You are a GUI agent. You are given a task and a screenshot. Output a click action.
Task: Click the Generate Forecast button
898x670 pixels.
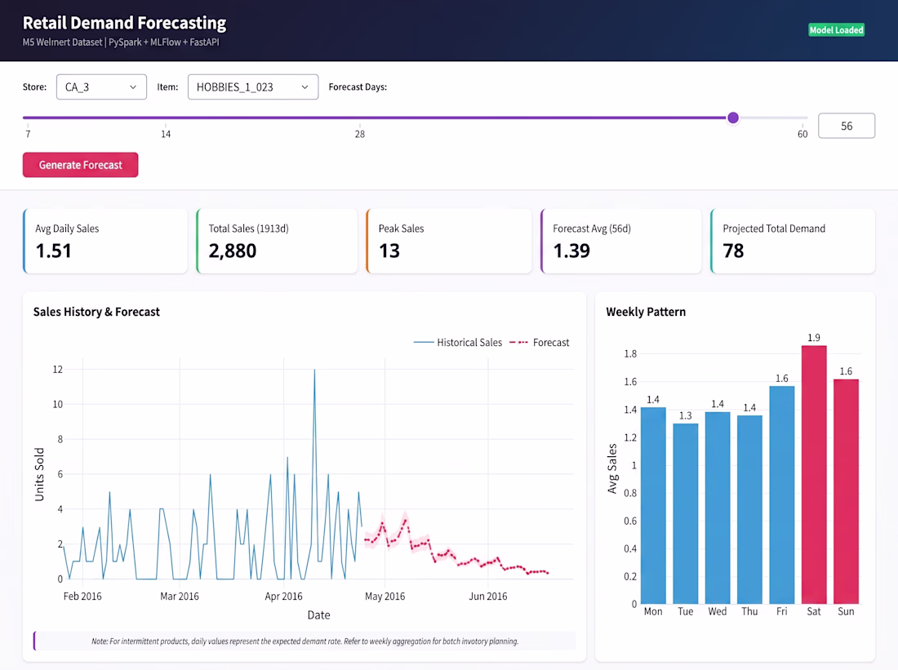[x=80, y=165]
